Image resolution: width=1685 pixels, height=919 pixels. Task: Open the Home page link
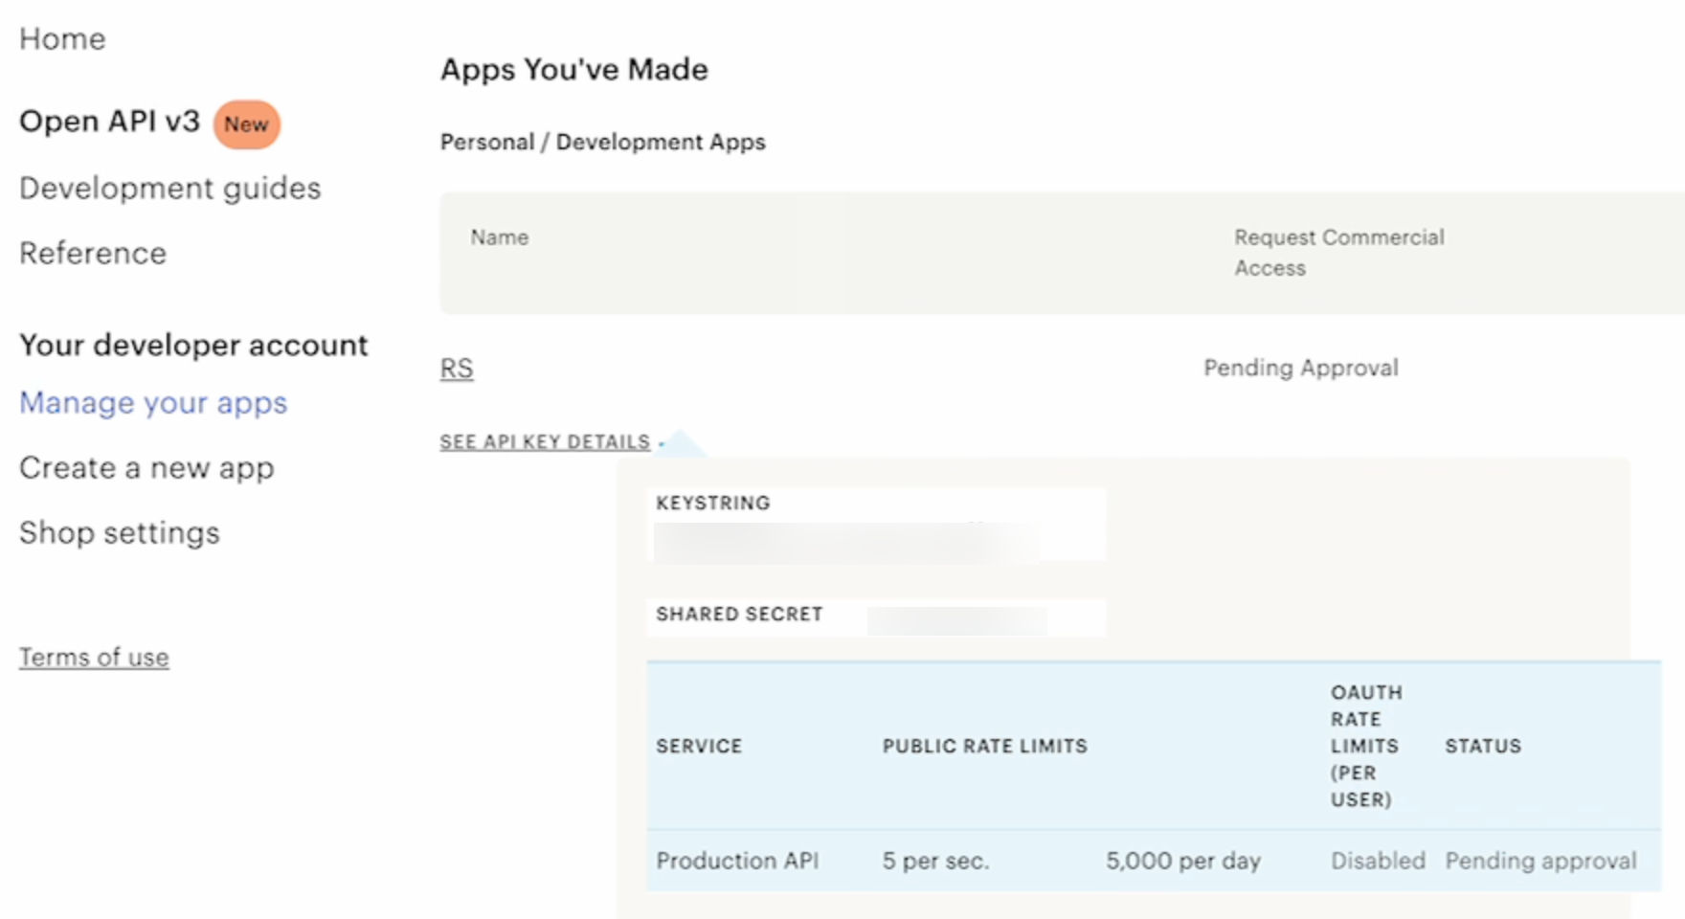pyautogui.click(x=62, y=39)
